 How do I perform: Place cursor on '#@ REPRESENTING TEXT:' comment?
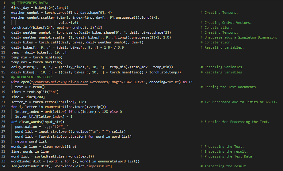(x=30, y=77)
